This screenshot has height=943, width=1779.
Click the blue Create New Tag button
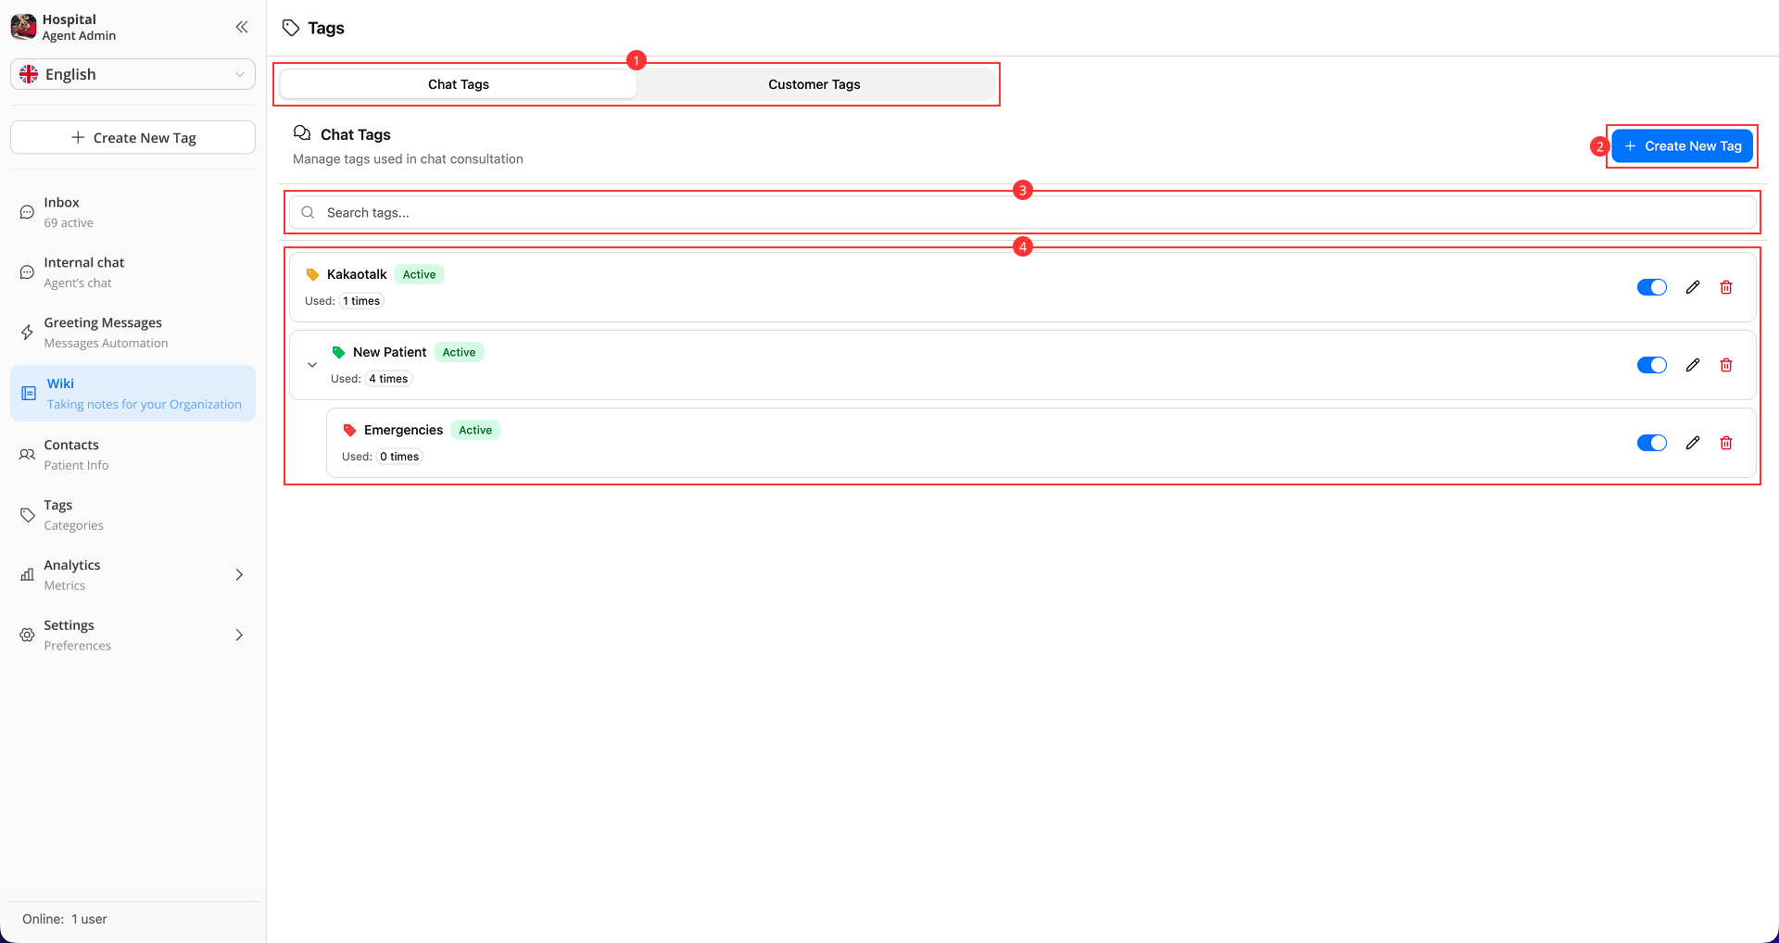[x=1682, y=145]
